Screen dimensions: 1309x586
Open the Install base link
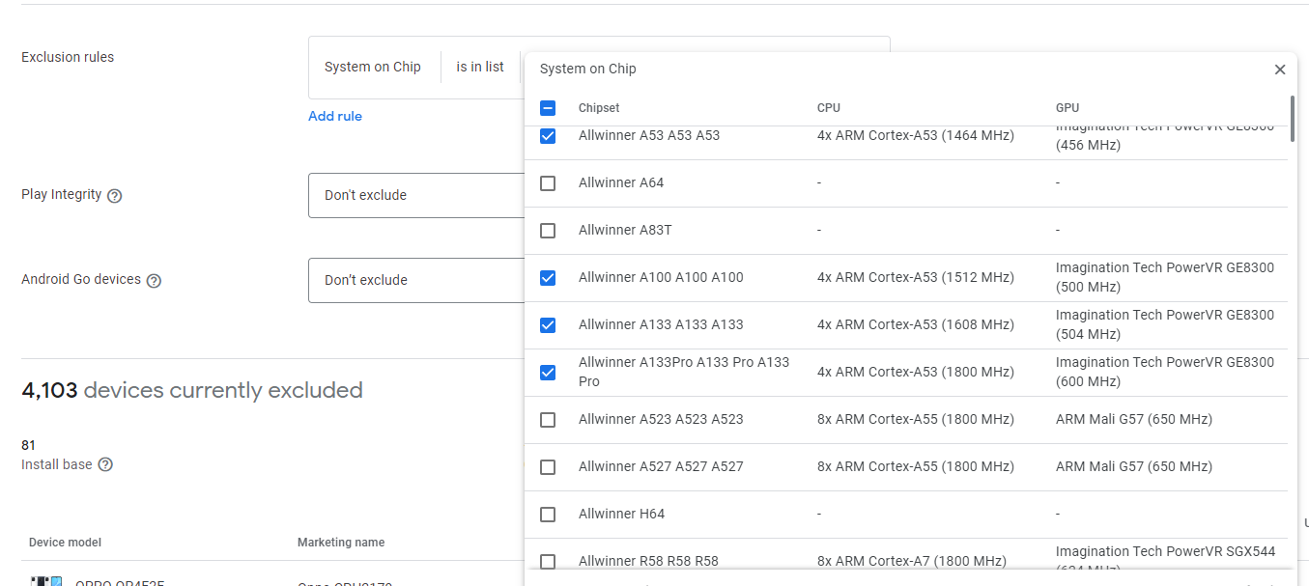57,464
